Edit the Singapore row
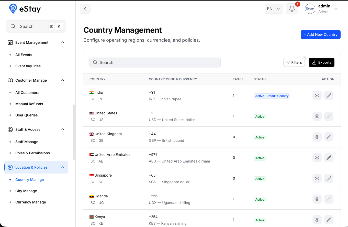Image resolution: width=348 pixels, height=227 pixels. [x=329, y=178]
